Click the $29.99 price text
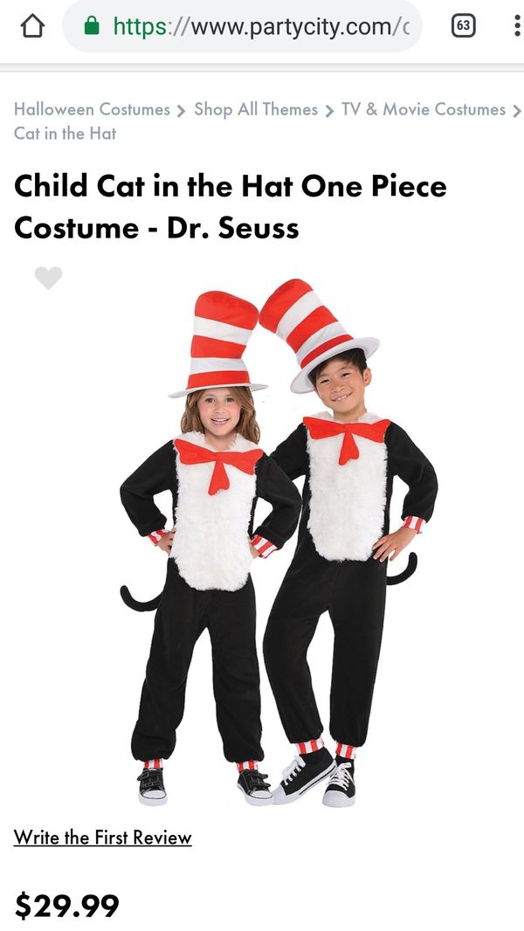Screen dimensions: 524x931 66,906
